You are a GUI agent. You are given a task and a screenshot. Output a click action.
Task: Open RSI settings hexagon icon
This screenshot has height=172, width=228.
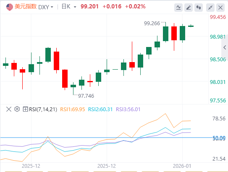click(x=17, y=109)
